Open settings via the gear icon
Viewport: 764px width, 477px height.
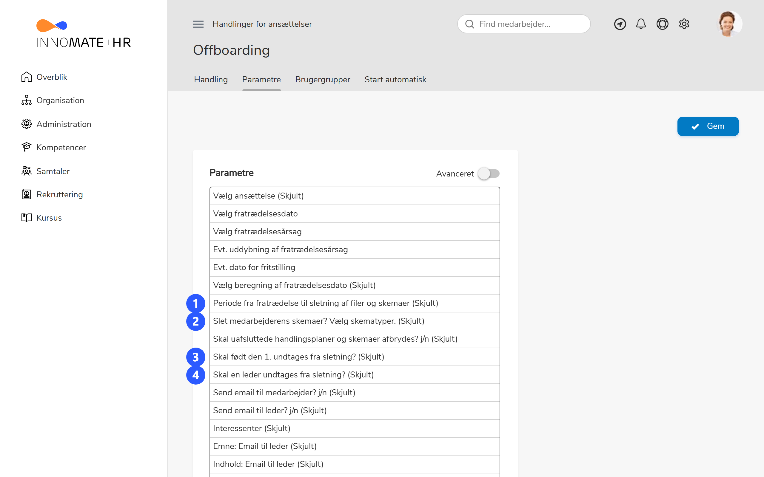(684, 24)
